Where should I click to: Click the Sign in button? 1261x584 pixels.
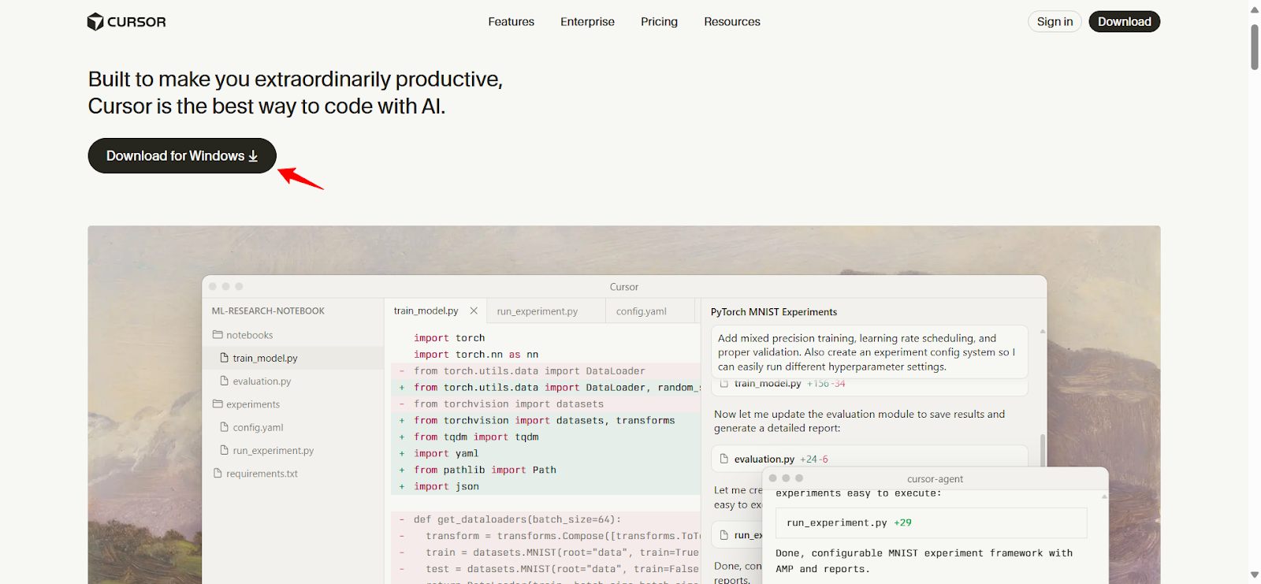click(1055, 22)
